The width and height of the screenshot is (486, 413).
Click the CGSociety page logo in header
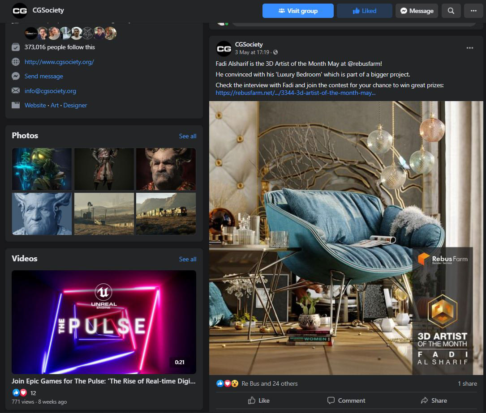(x=20, y=11)
